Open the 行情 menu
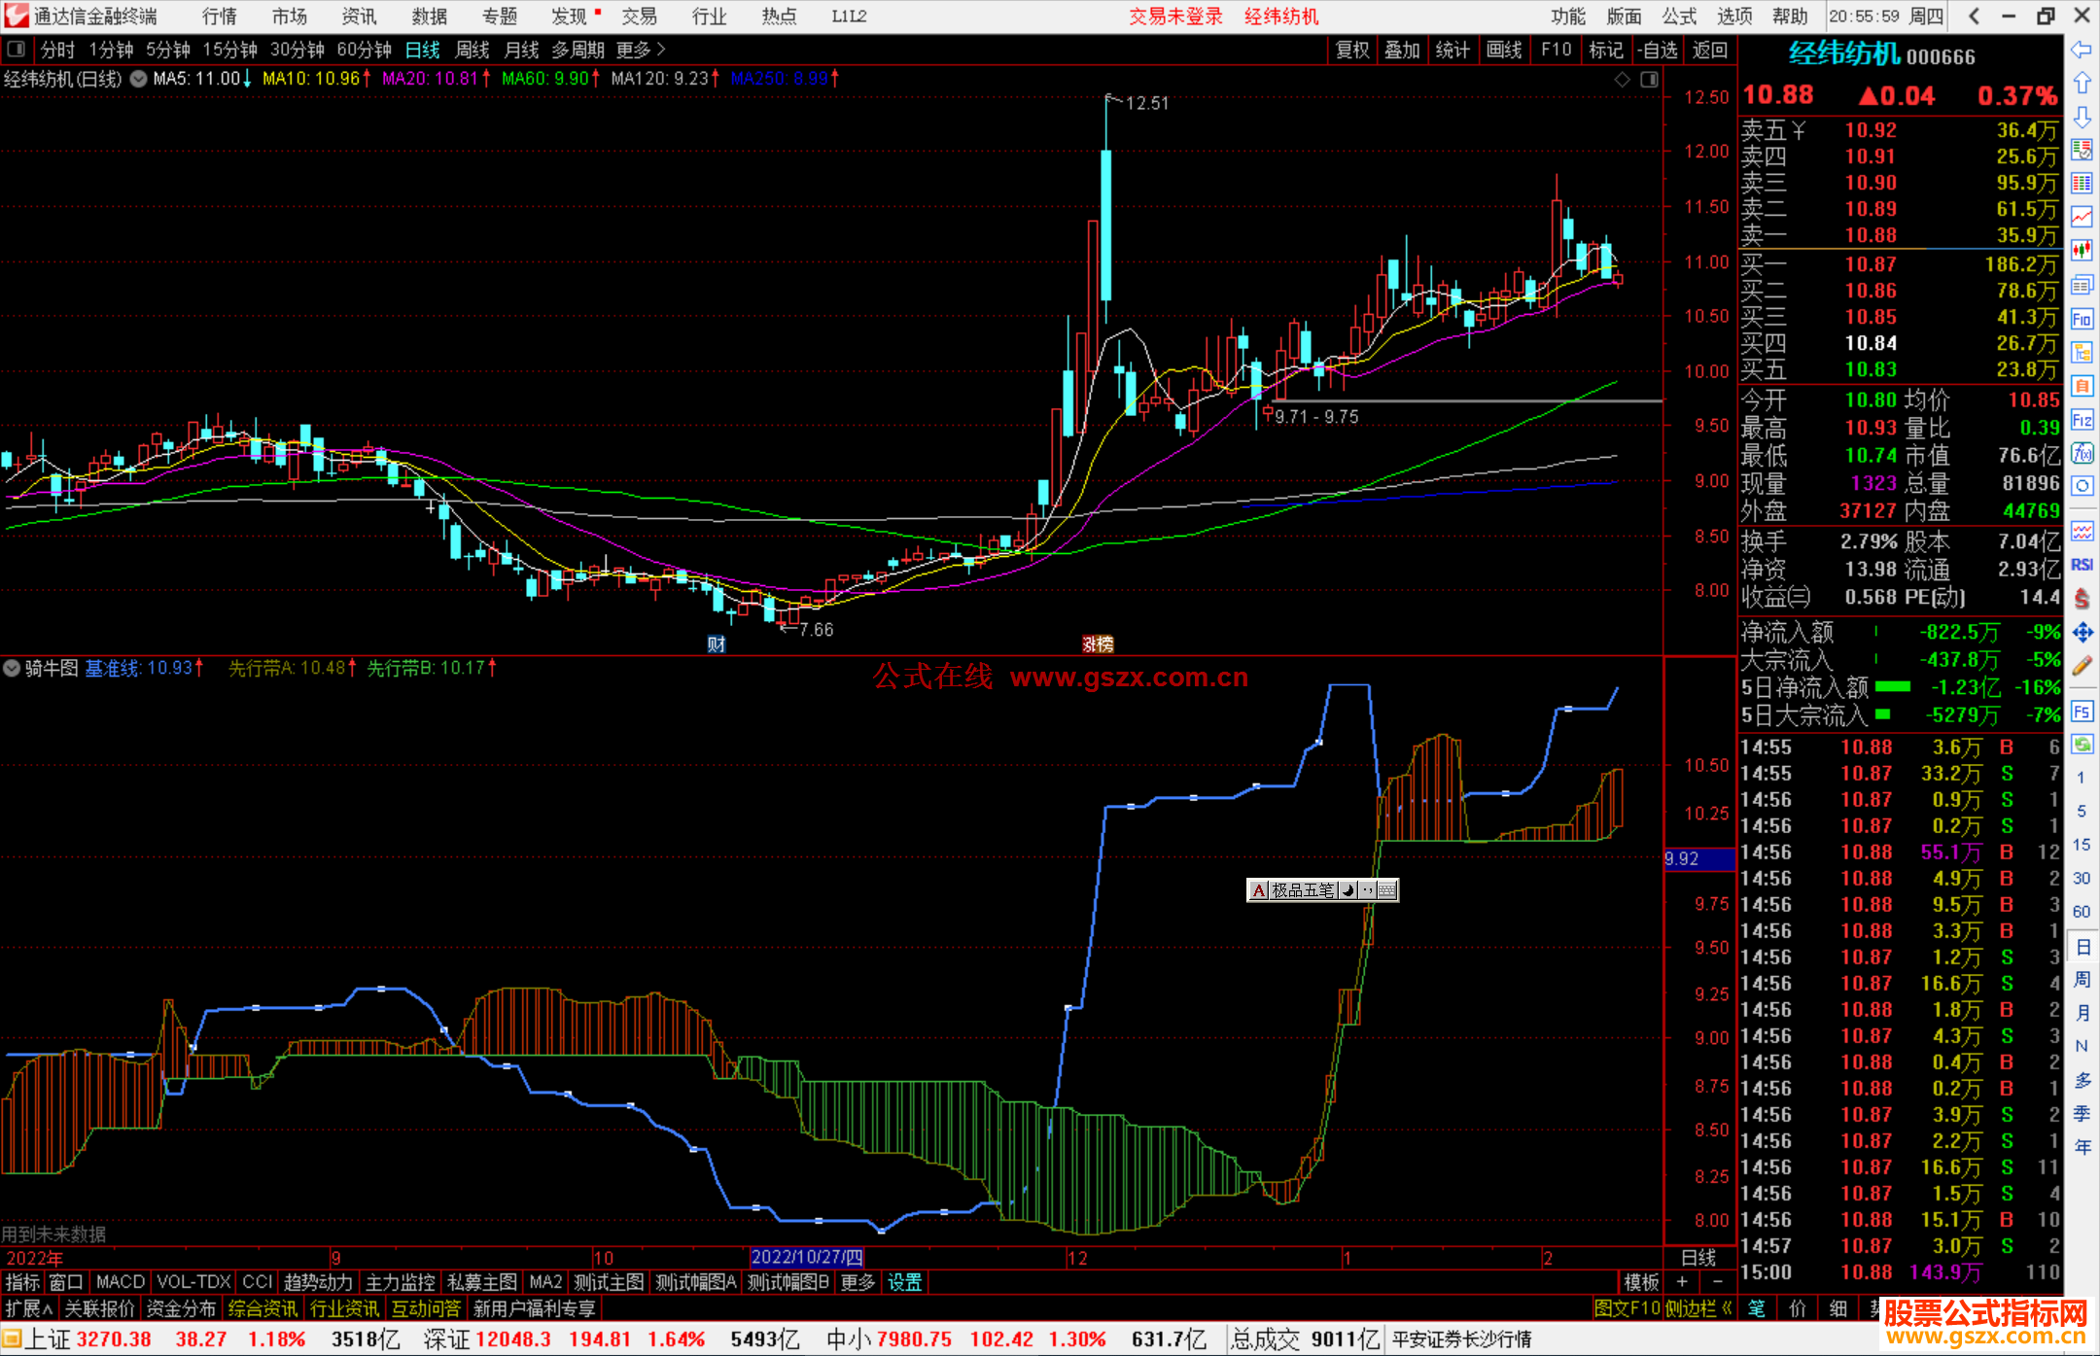The width and height of the screenshot is (2100, 1356). [x=219, y=17]
